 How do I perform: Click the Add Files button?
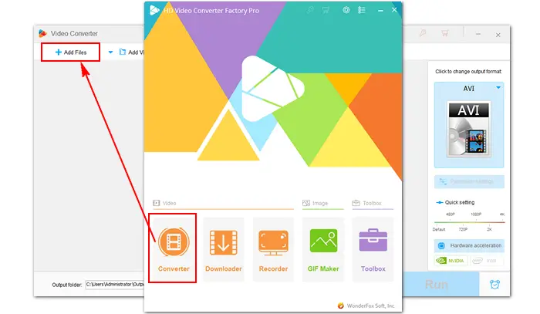point(71,52)
